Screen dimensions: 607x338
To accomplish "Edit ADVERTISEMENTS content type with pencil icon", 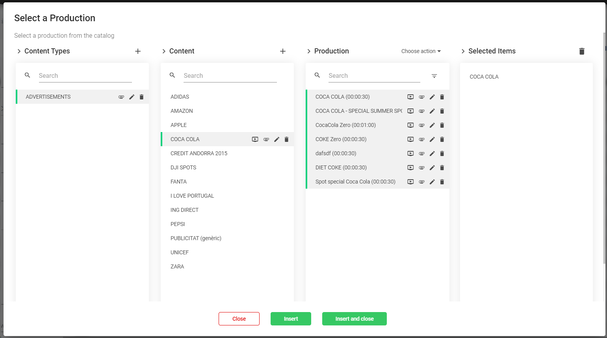I will click(x=132, y=97).
